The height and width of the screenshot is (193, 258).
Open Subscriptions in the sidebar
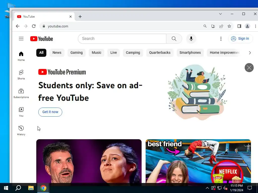[x=21, y=93]
